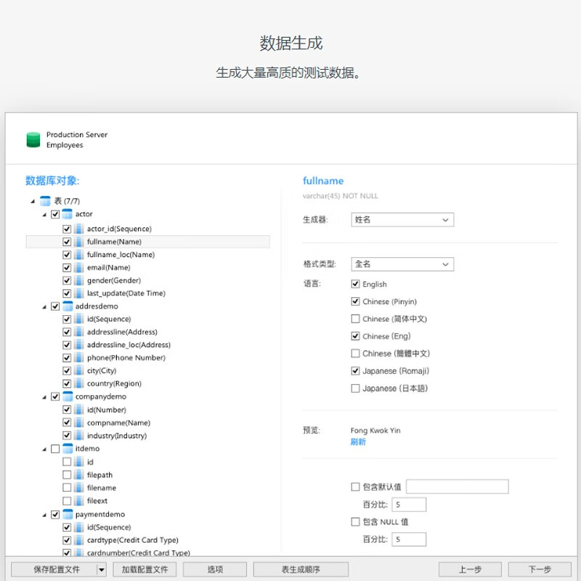Click the paymentdemo table icon

(67, 514)
